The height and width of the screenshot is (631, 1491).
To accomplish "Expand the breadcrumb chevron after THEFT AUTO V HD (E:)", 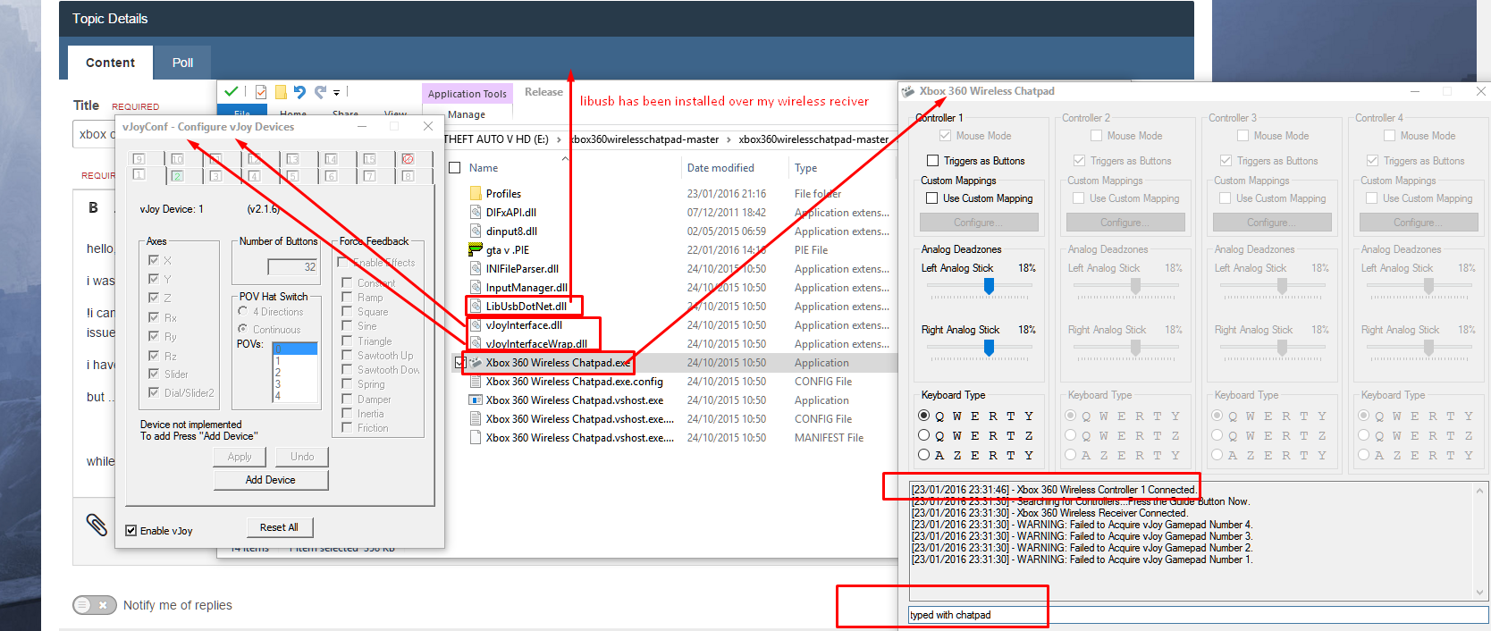I will tap(560, 139).
